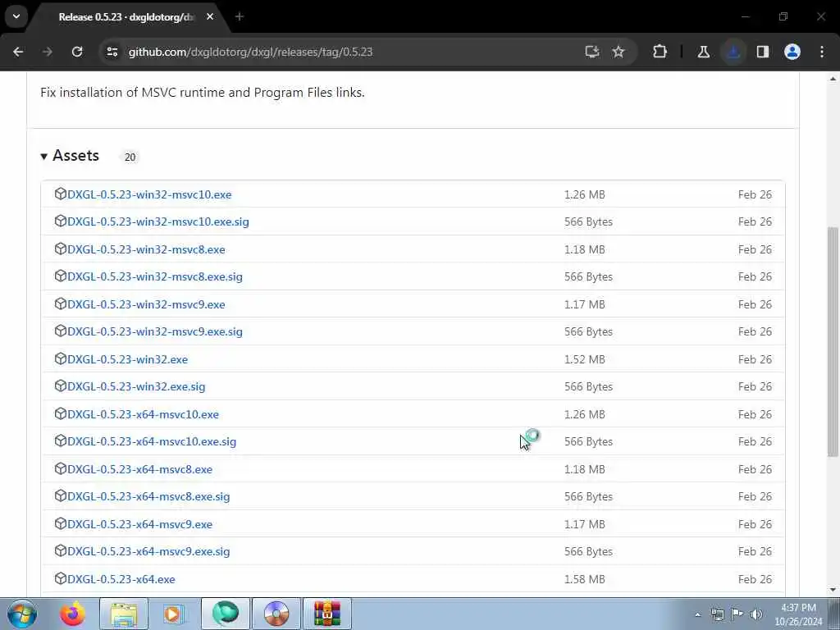Click the scrollbar down arrow
This screenshot has width=840, height=630.
[833, 591]
